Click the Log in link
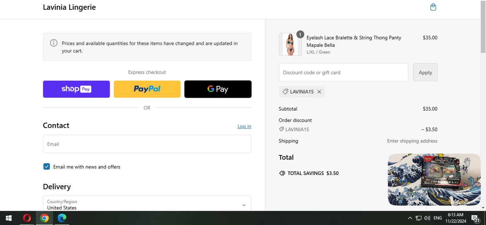Screen dimensions: 486x225 point(244,126)
